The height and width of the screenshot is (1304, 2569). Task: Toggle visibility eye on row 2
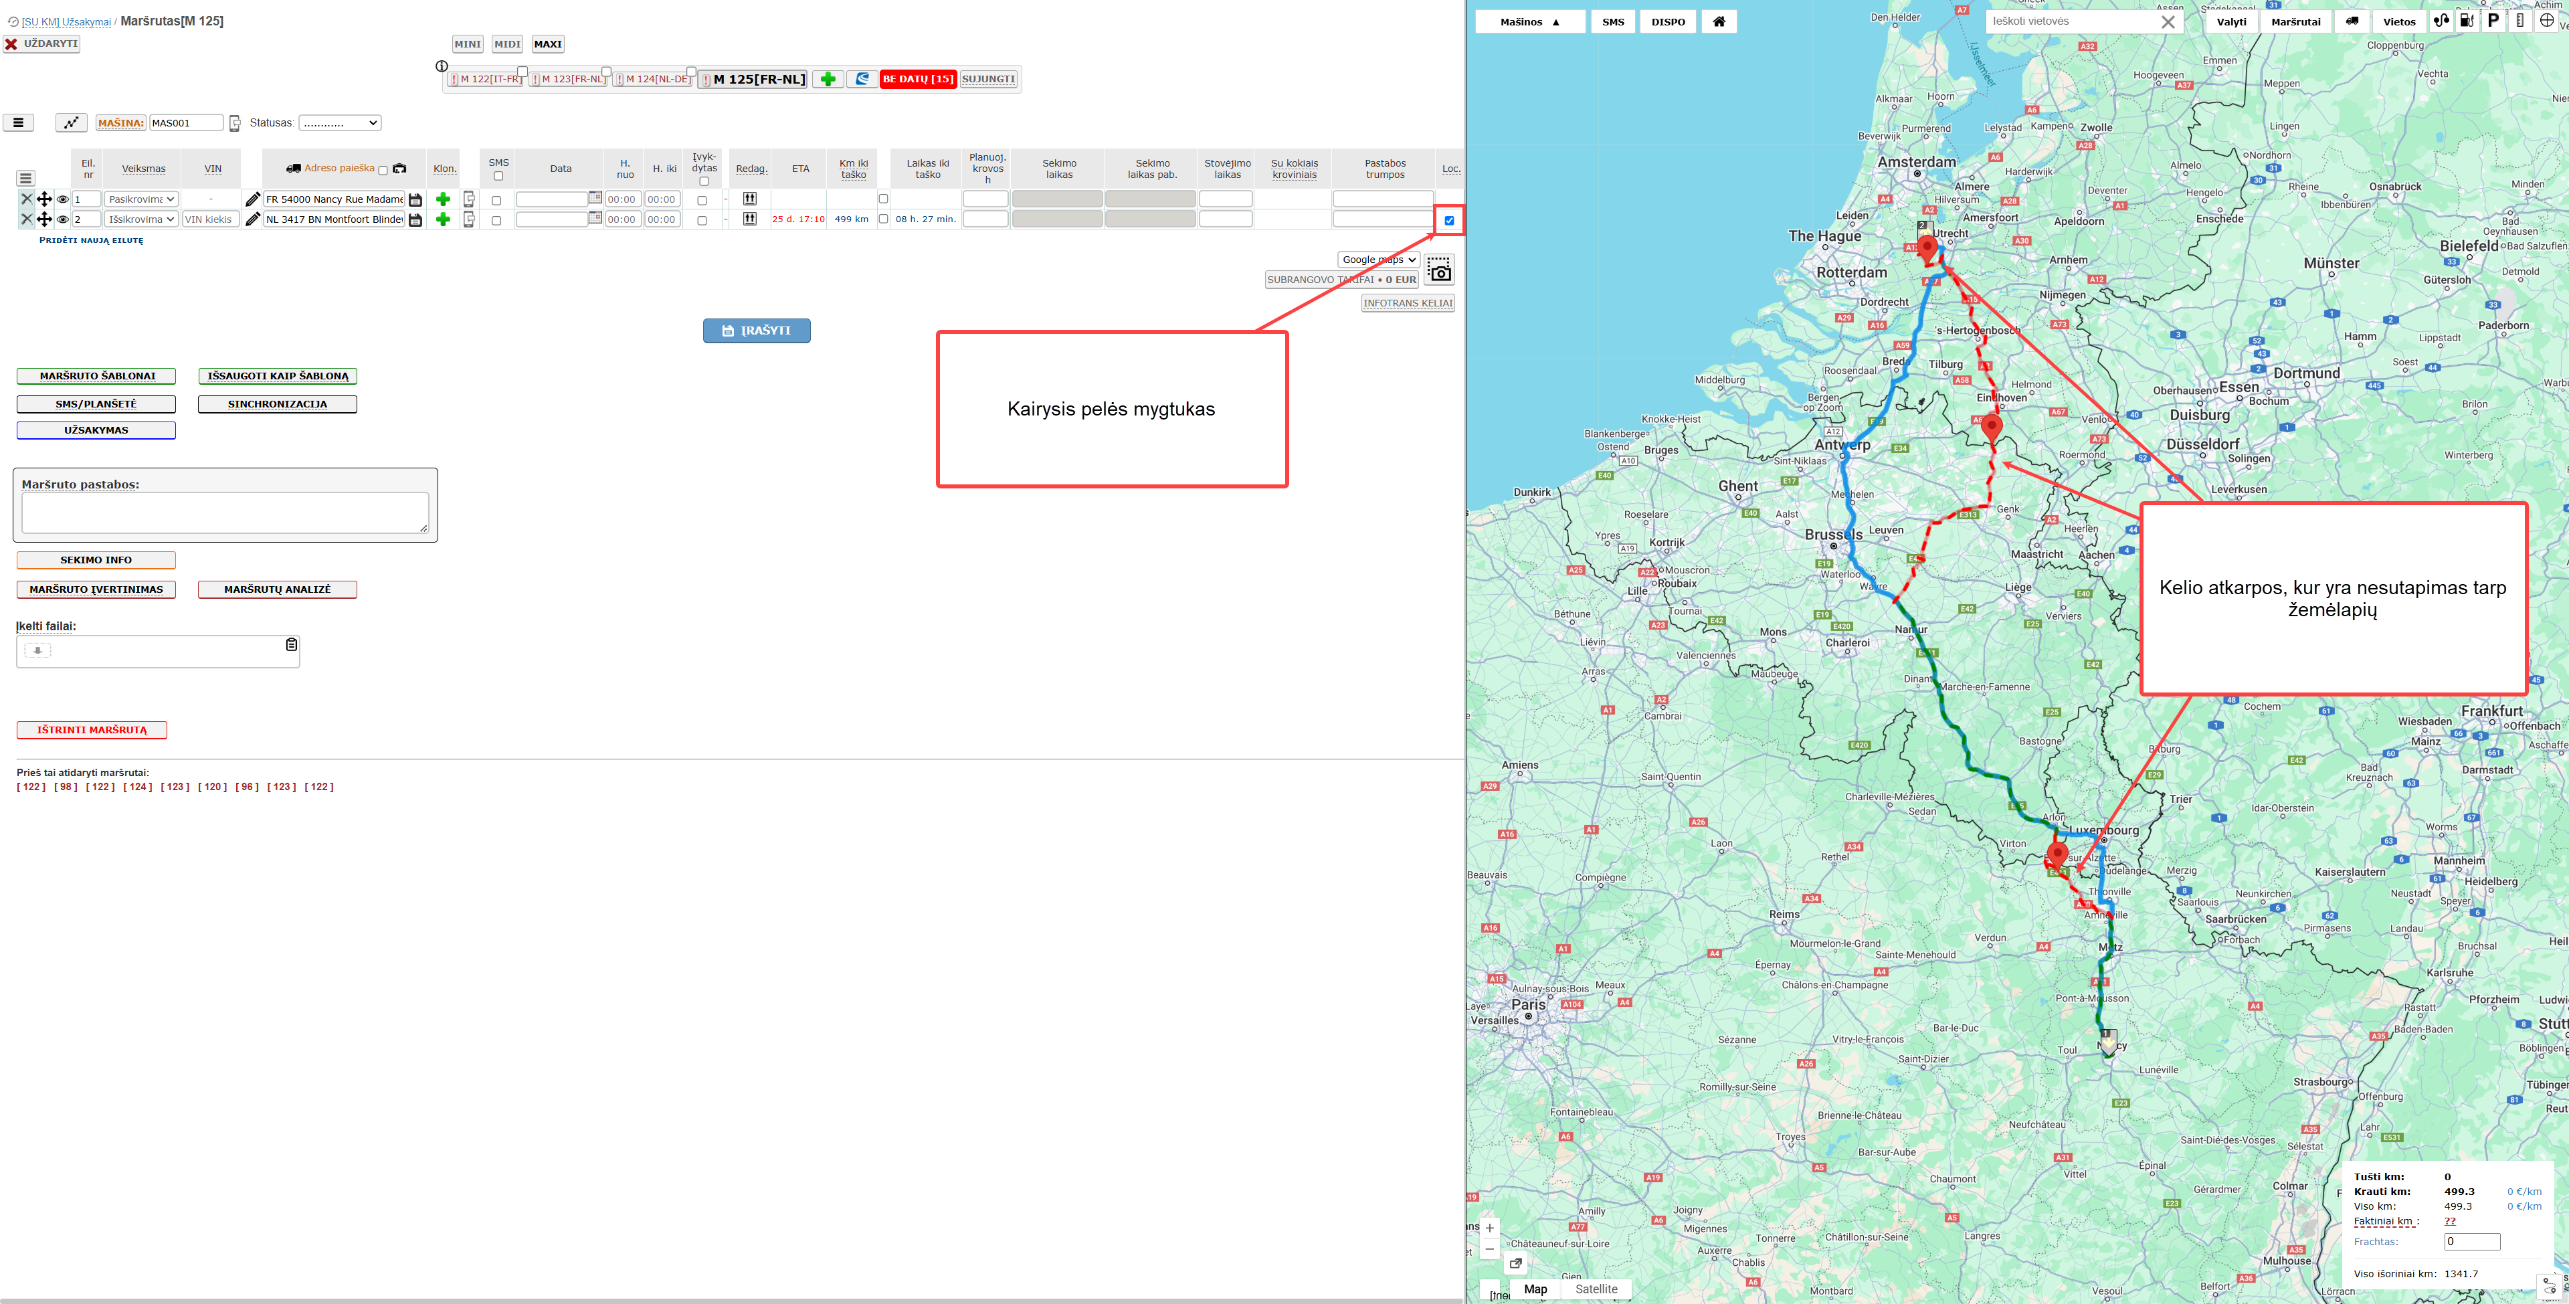pos(63,219)
